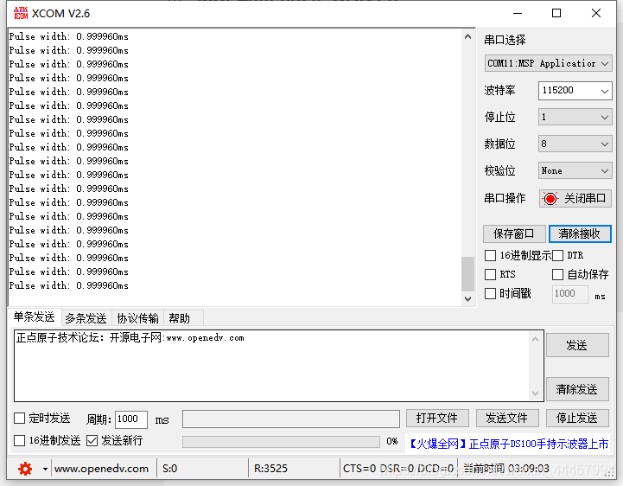Enable the 16进制显示 hex display checkbox
The height and width of the screenshot is (486, 623).
pyautogui.click(x=490, y=255)
